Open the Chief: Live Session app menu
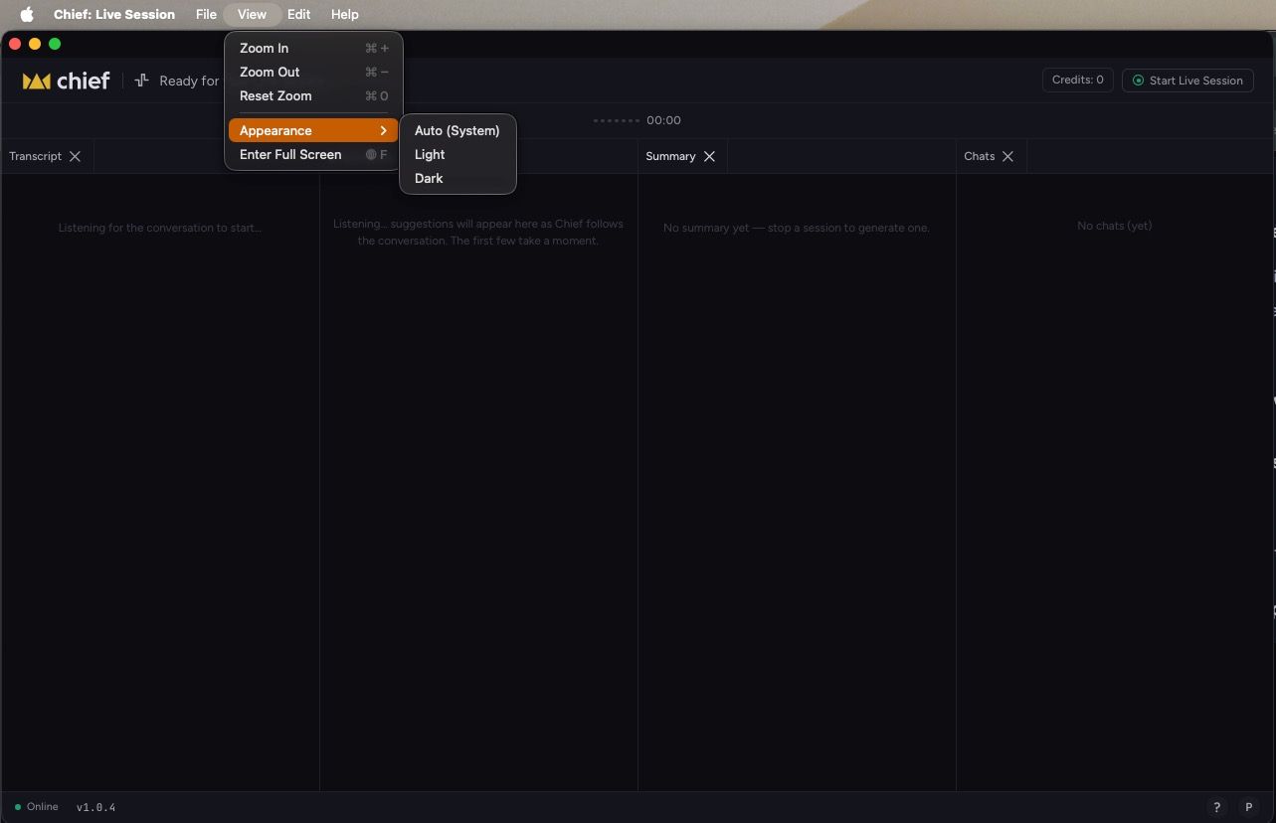Screen dimensions: 1276x823 [114, 14]
